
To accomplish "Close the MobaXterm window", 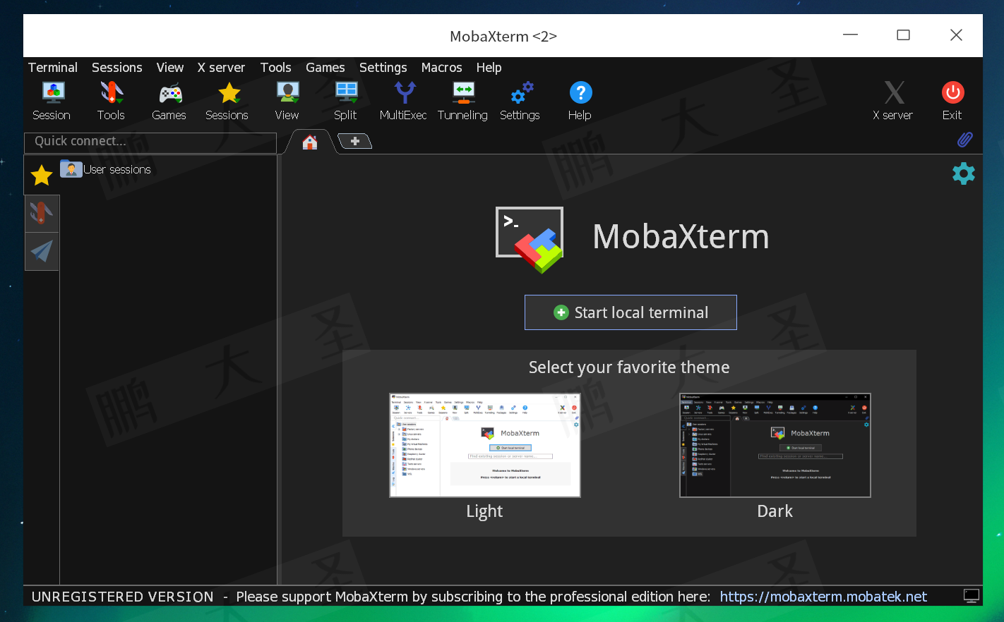I will tap(956, 35).
